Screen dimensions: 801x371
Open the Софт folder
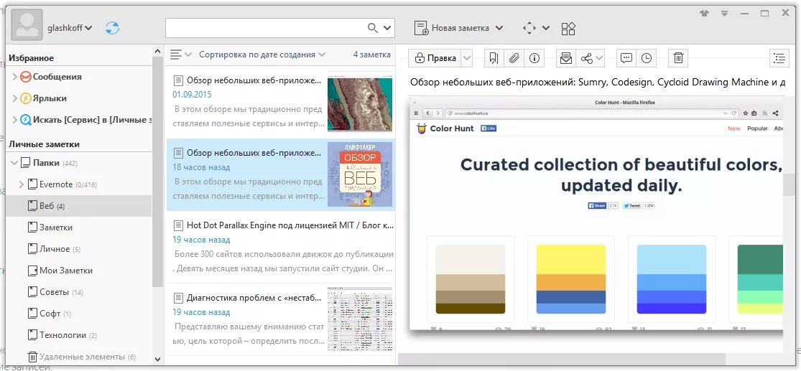[79, 314]
